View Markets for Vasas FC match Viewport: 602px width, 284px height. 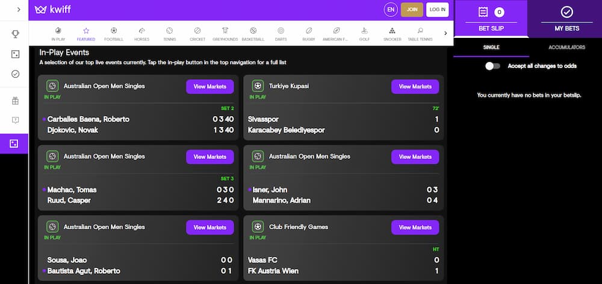coord(415,227)
